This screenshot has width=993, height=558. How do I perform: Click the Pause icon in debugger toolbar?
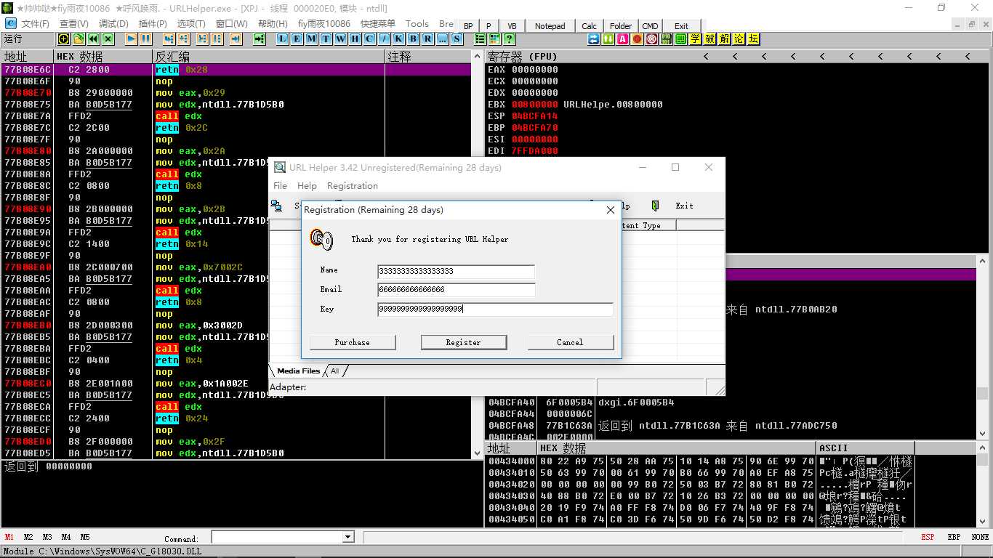coord(146,39)
